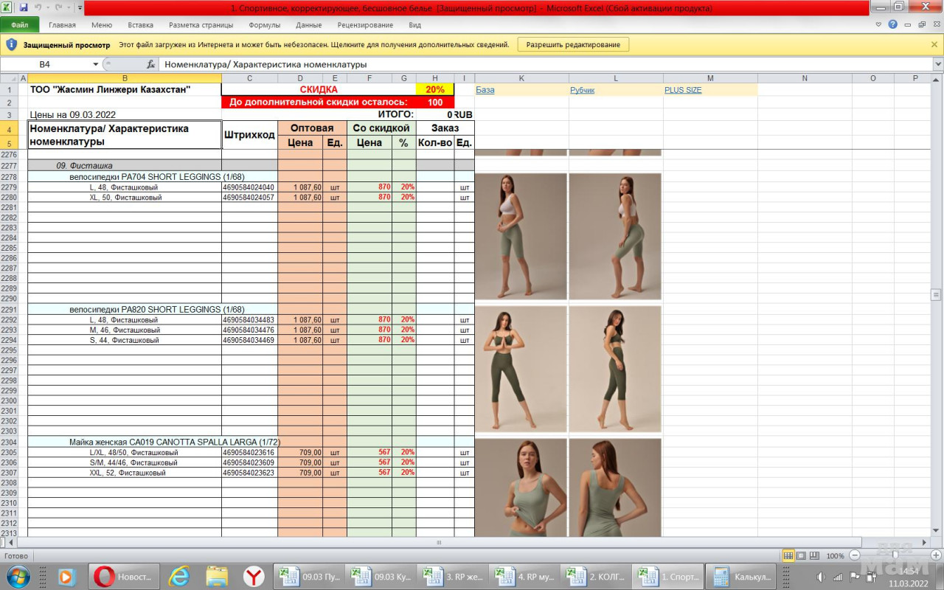Open the Формулы ribbon tab
The height and width of the screenshot is (590, 944).
point(264,25)
